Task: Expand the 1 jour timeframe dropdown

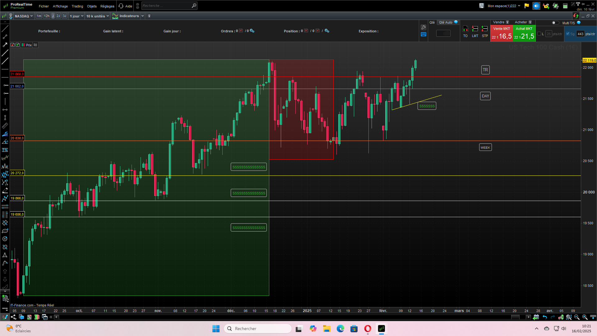Action: click(x=76, y=16)
